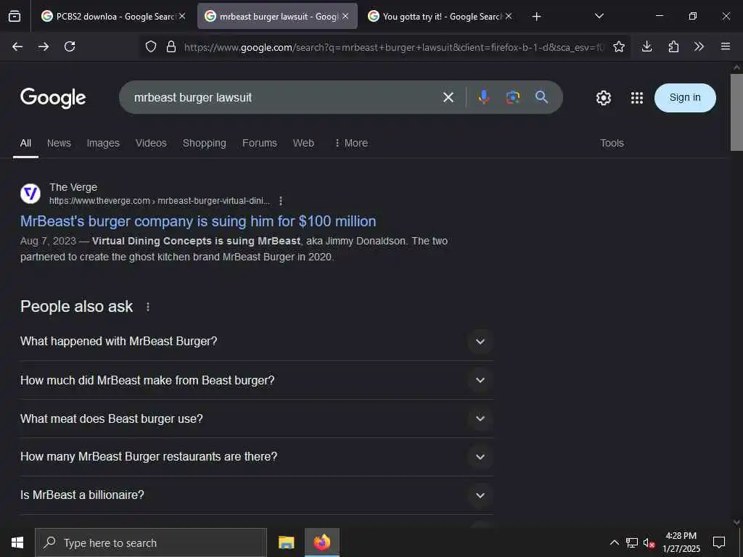The height and width of the screenshot is (557, 743).
Task: Open the Firefox downloads panel
Action: (x=646, y=46)
